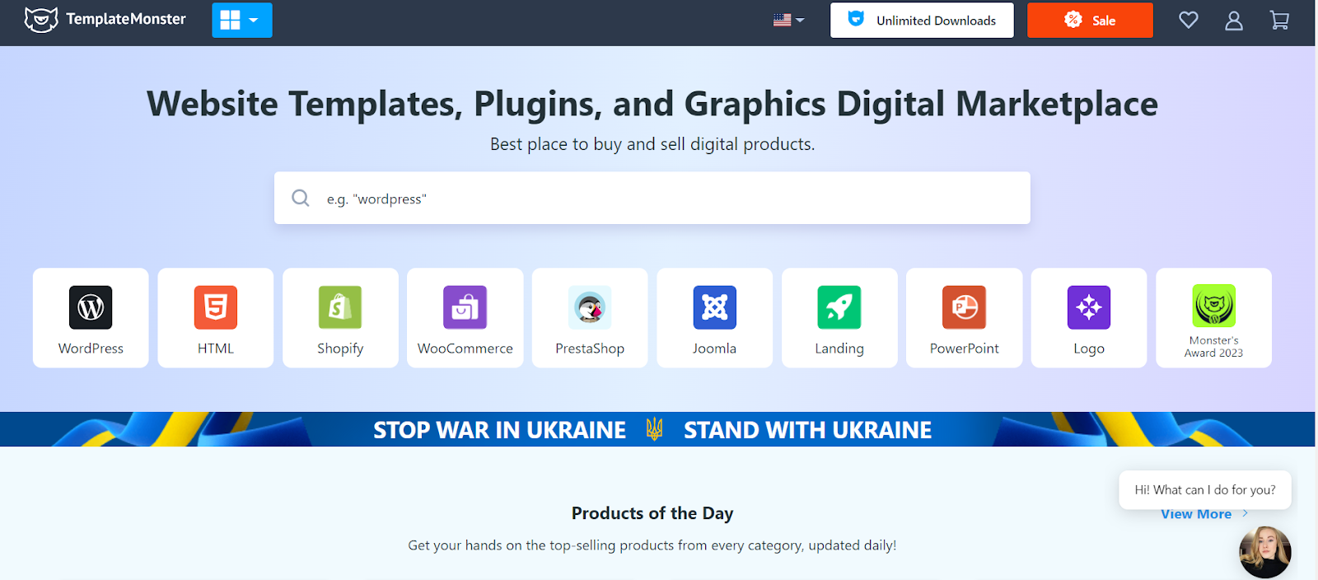
Task: Open the WordPress category card
Action: point(91,318)
